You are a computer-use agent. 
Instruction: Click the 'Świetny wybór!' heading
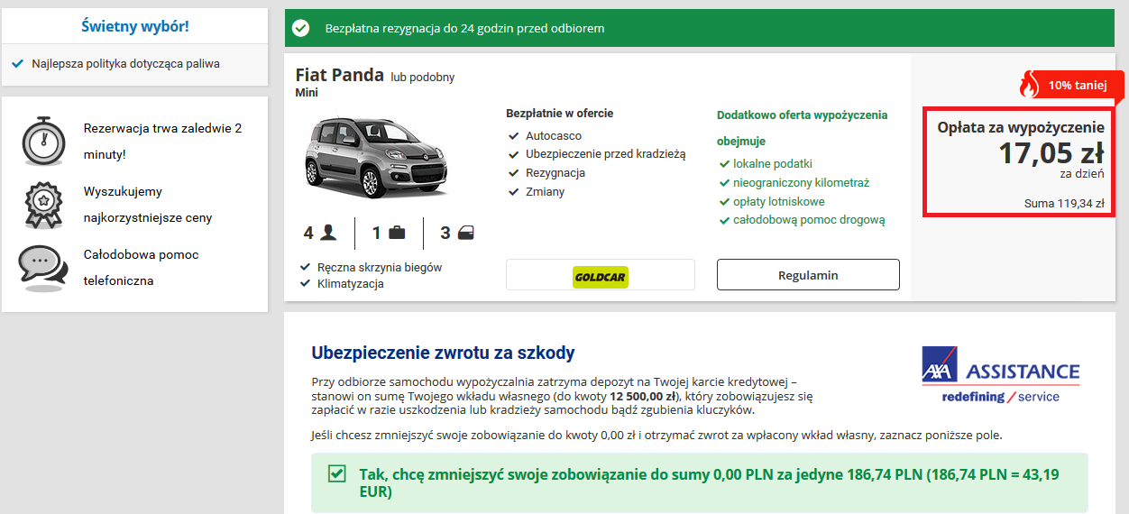(134, 25)
